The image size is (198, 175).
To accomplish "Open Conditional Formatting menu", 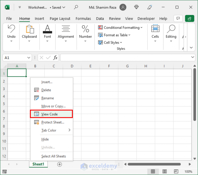I will point(120,28).
